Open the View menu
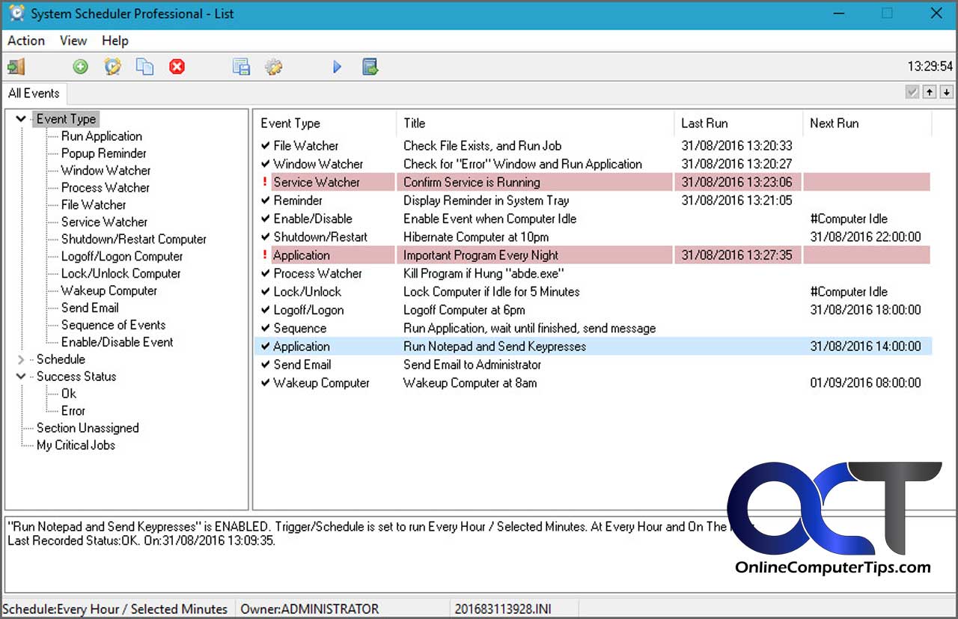 (73, 40)
